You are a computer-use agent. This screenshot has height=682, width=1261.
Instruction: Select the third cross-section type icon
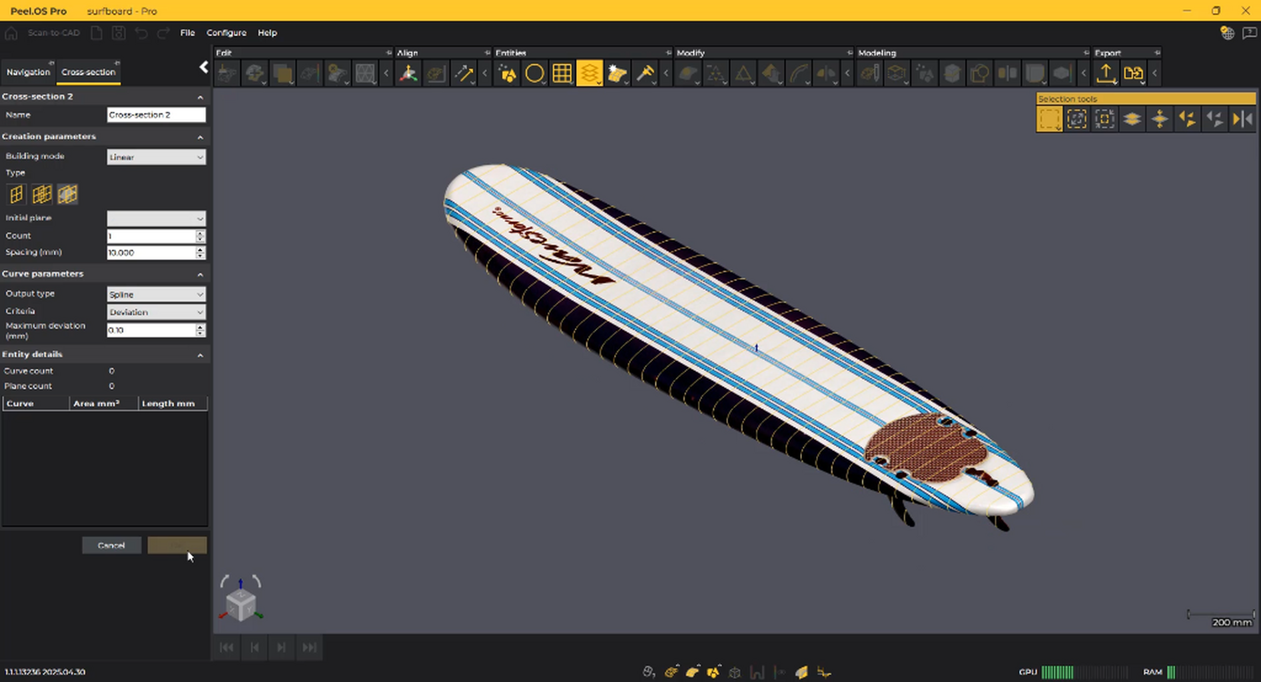pos(67,194)
